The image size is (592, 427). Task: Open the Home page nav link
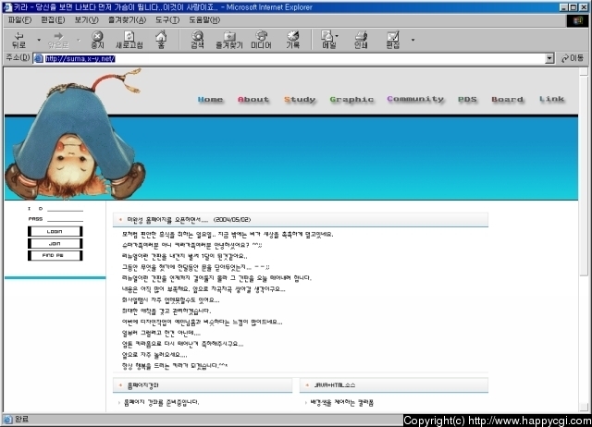pos(210,100)
